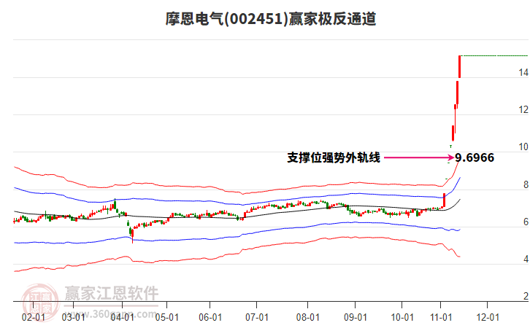Click the 10 price axis label
The width and height of the screenshot is (530, 328).
point(523,147)
